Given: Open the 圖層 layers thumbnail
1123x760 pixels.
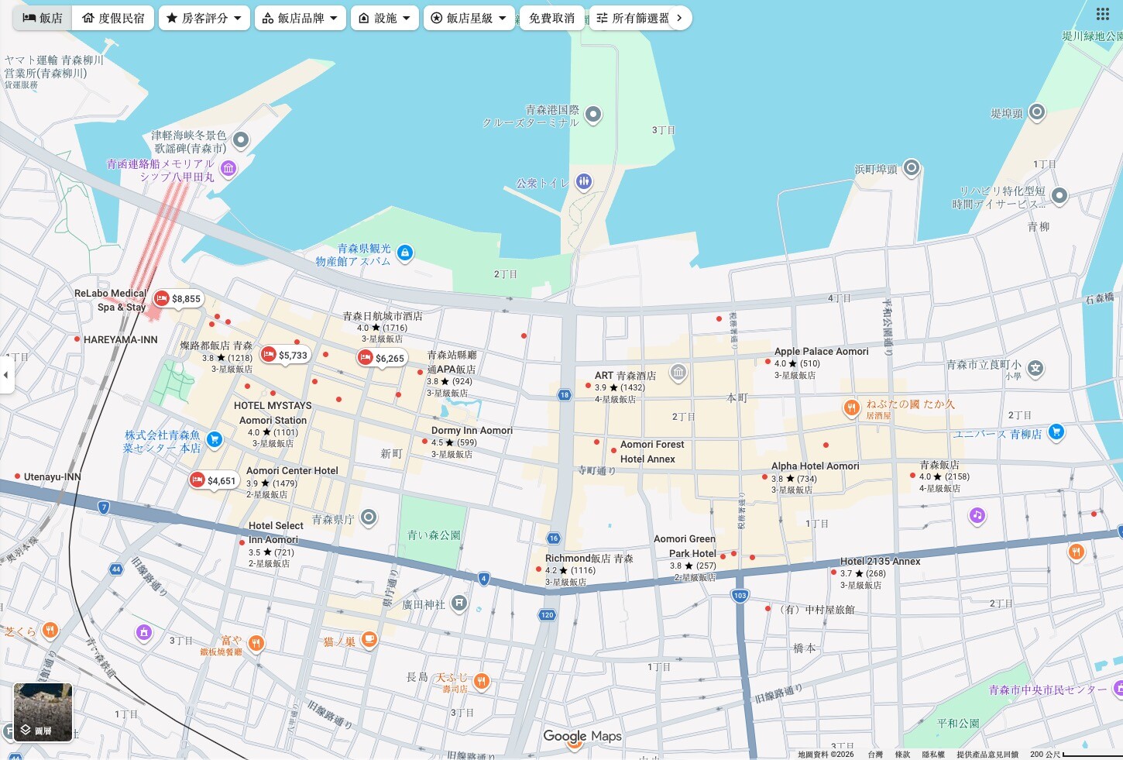Looking at the screenshot, I should (x=43, y=712).
